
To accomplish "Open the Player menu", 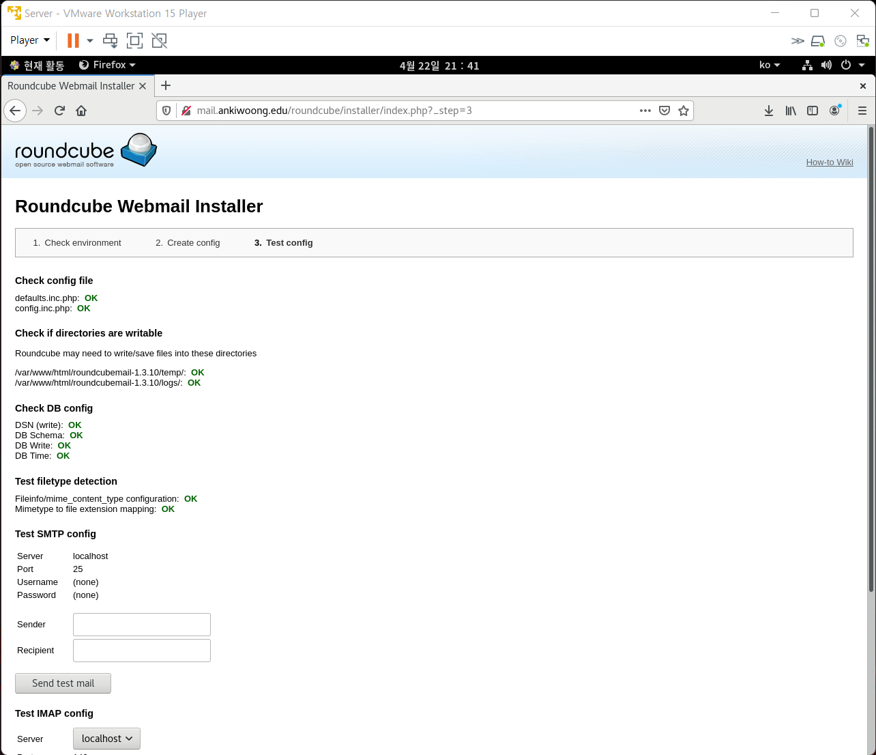I will tap(30, 40).
